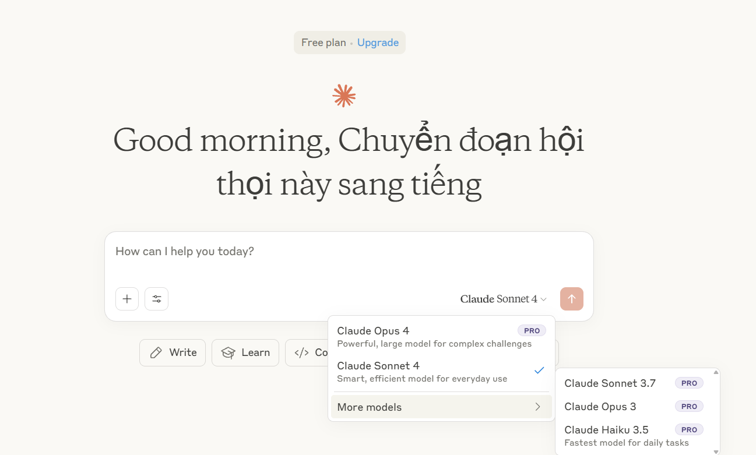This screenshot has height=455, width=756.
Task: Choose the checked Claude Sonnet 4 model option
Action: tap(441, 372)
